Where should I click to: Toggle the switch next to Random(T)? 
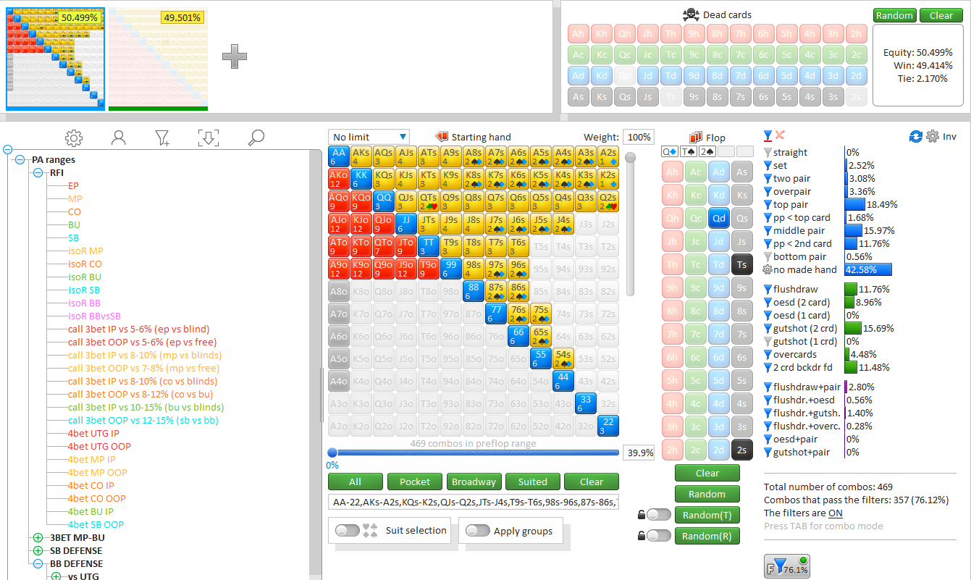tap(658, 515)
